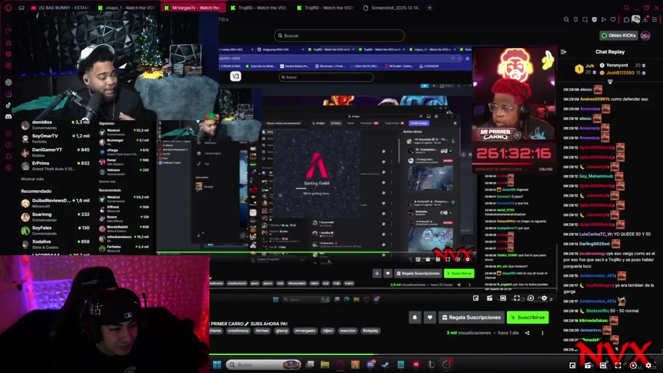Open the extensions cube icon
This screenshot has width=663, height=373.
(x=626, y=20)
